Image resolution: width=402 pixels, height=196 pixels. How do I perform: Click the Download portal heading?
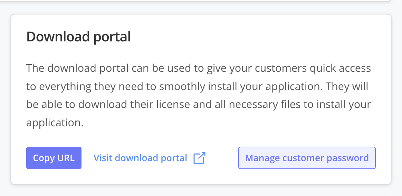tap(79, 37)
